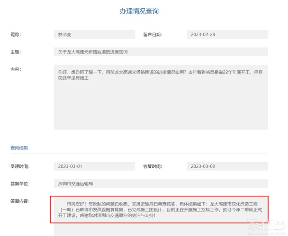
Task: Click the red-outlined 答复内容 reply text
Action: tap(160, 209)
